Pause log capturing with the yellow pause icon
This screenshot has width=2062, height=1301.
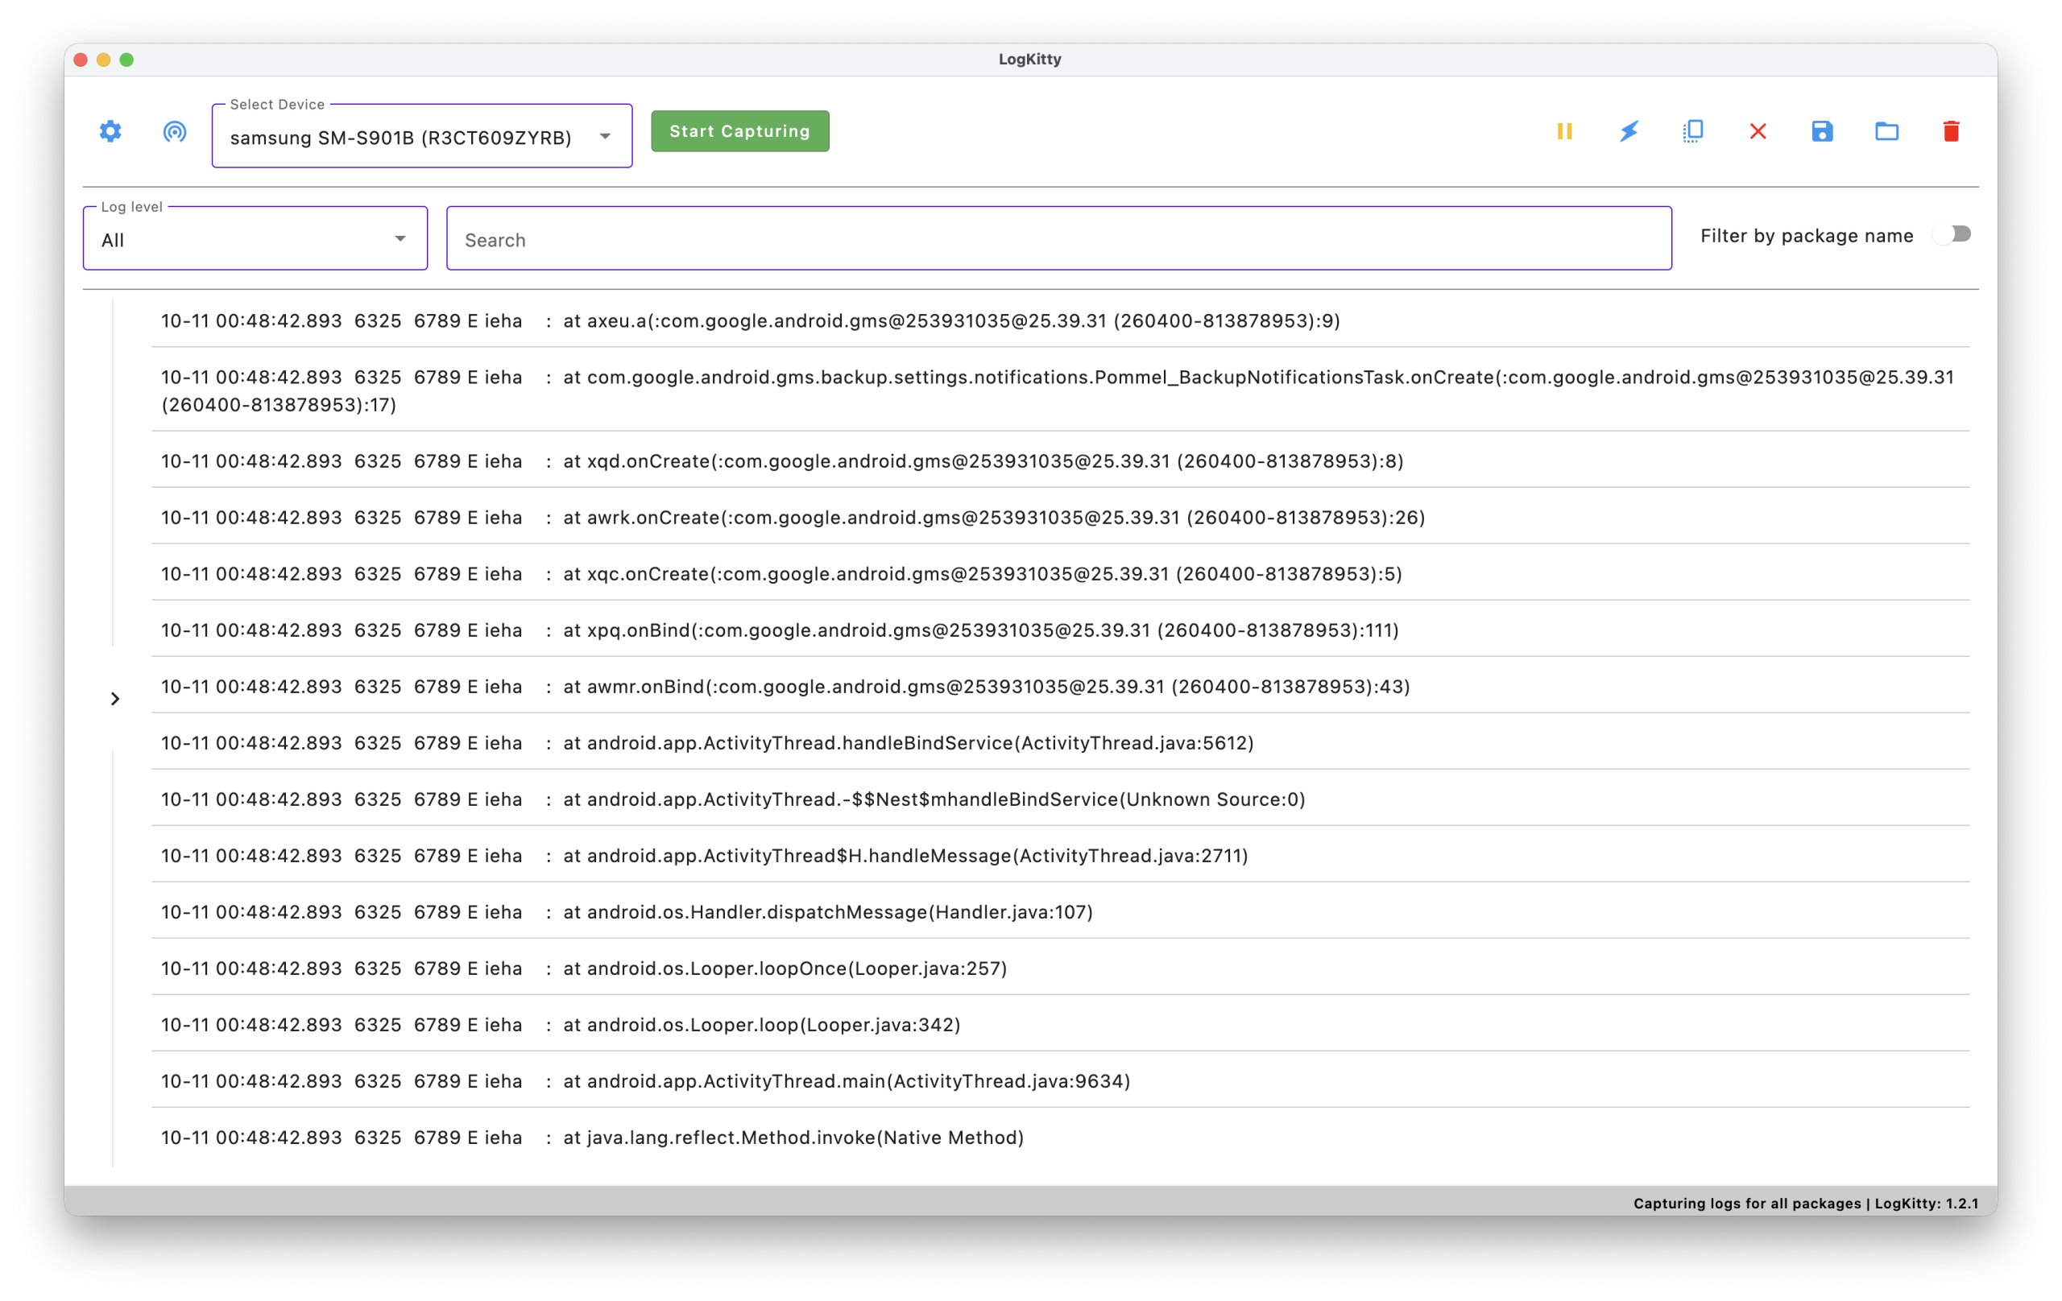coord(1564,131)
